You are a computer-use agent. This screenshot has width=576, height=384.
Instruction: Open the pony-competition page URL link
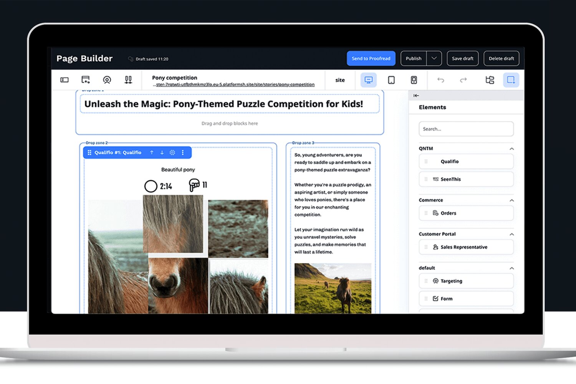(235, 84)
